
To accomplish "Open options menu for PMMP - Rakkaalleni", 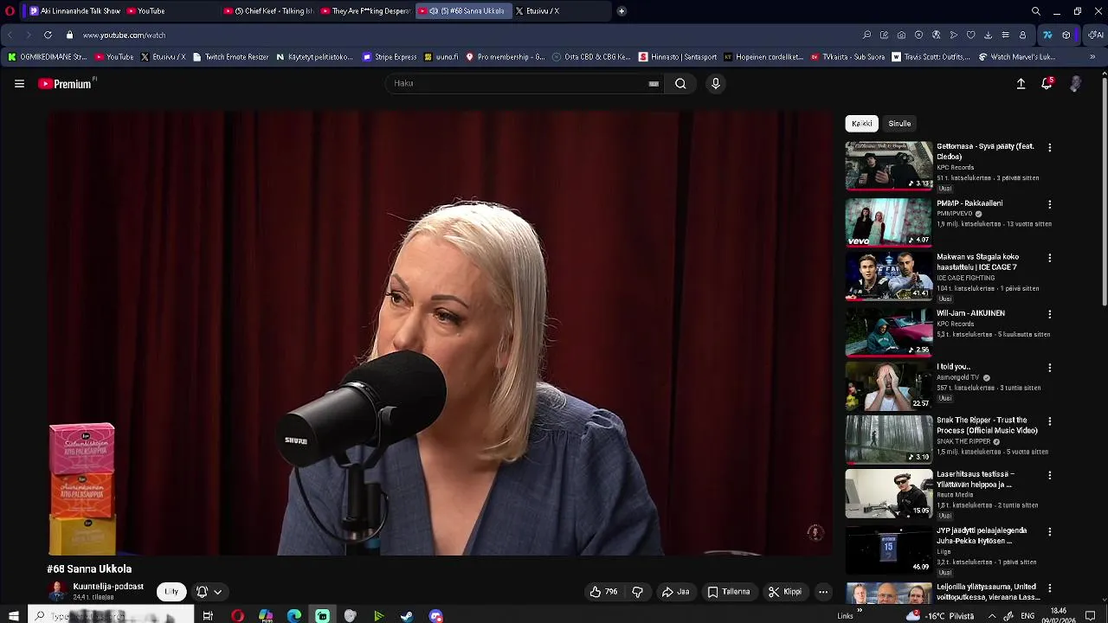I will (1050, 205).
